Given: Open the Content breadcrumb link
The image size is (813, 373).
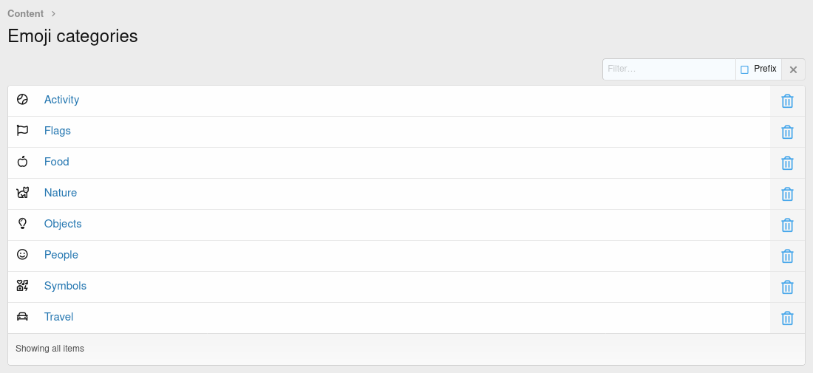Looking at the screenshot, I should [25, 13].
